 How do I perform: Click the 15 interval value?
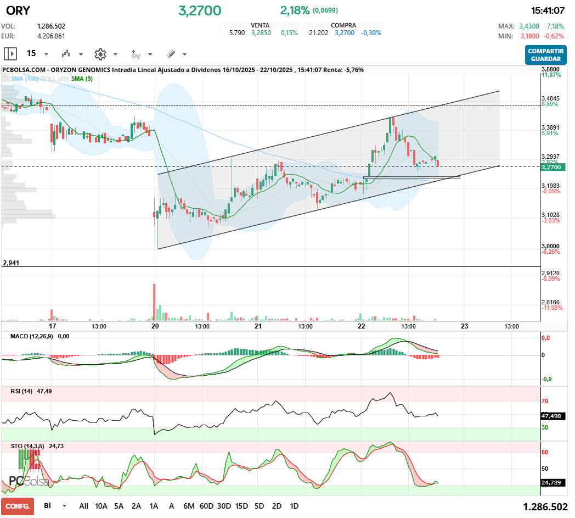pos(31,53)
